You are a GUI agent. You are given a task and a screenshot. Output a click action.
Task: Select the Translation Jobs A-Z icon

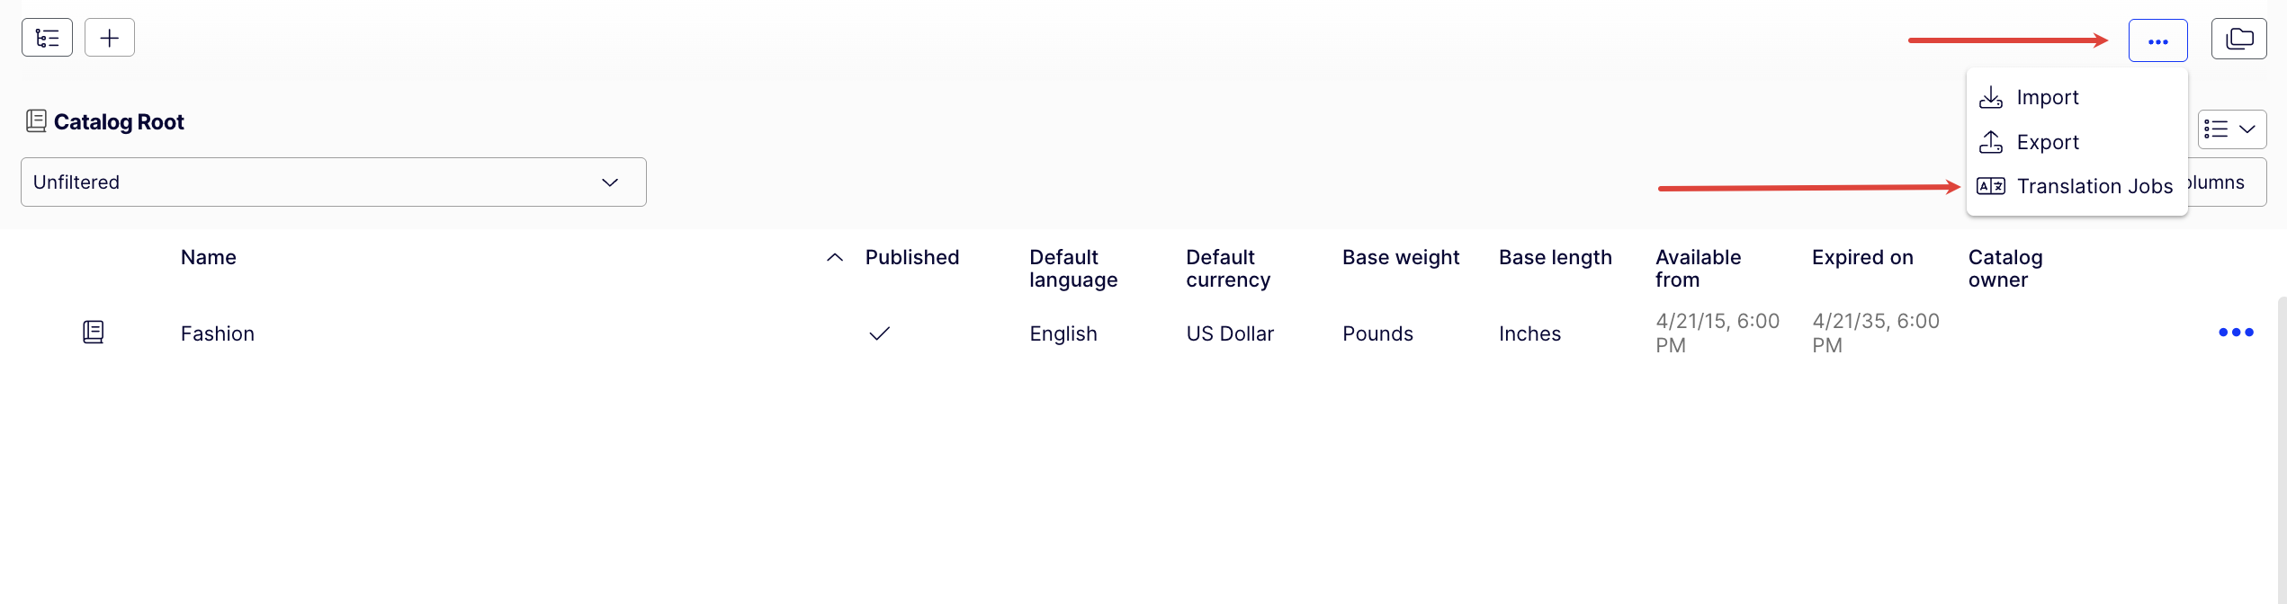[x=1990, y=185]
